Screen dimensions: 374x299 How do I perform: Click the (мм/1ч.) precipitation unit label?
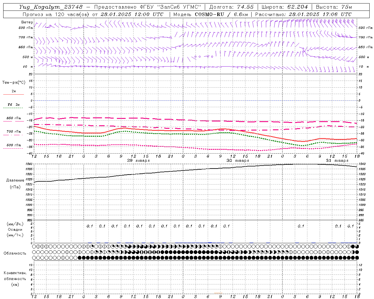(15, 235)
